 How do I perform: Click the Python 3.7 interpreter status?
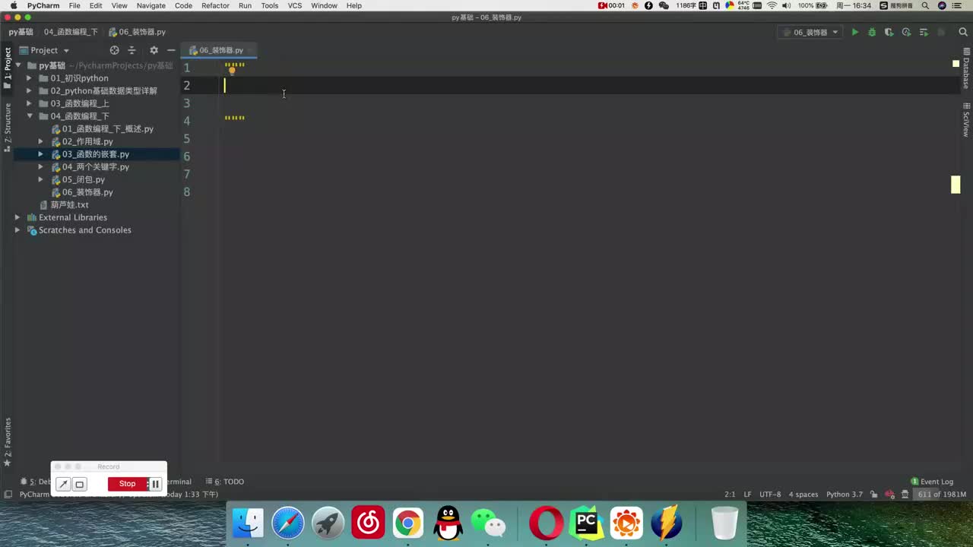845,495
